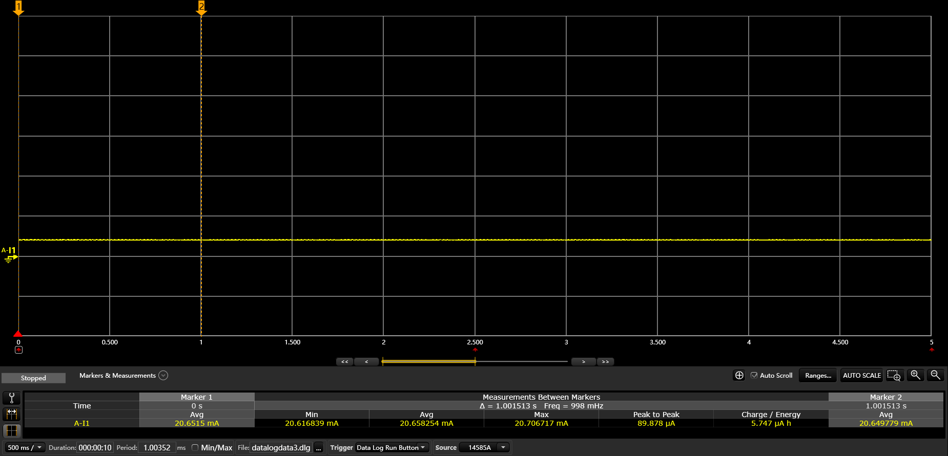948x456 pixels.
Task: Collapse the Markers & Measurements panel
Action: pos(163,375)
